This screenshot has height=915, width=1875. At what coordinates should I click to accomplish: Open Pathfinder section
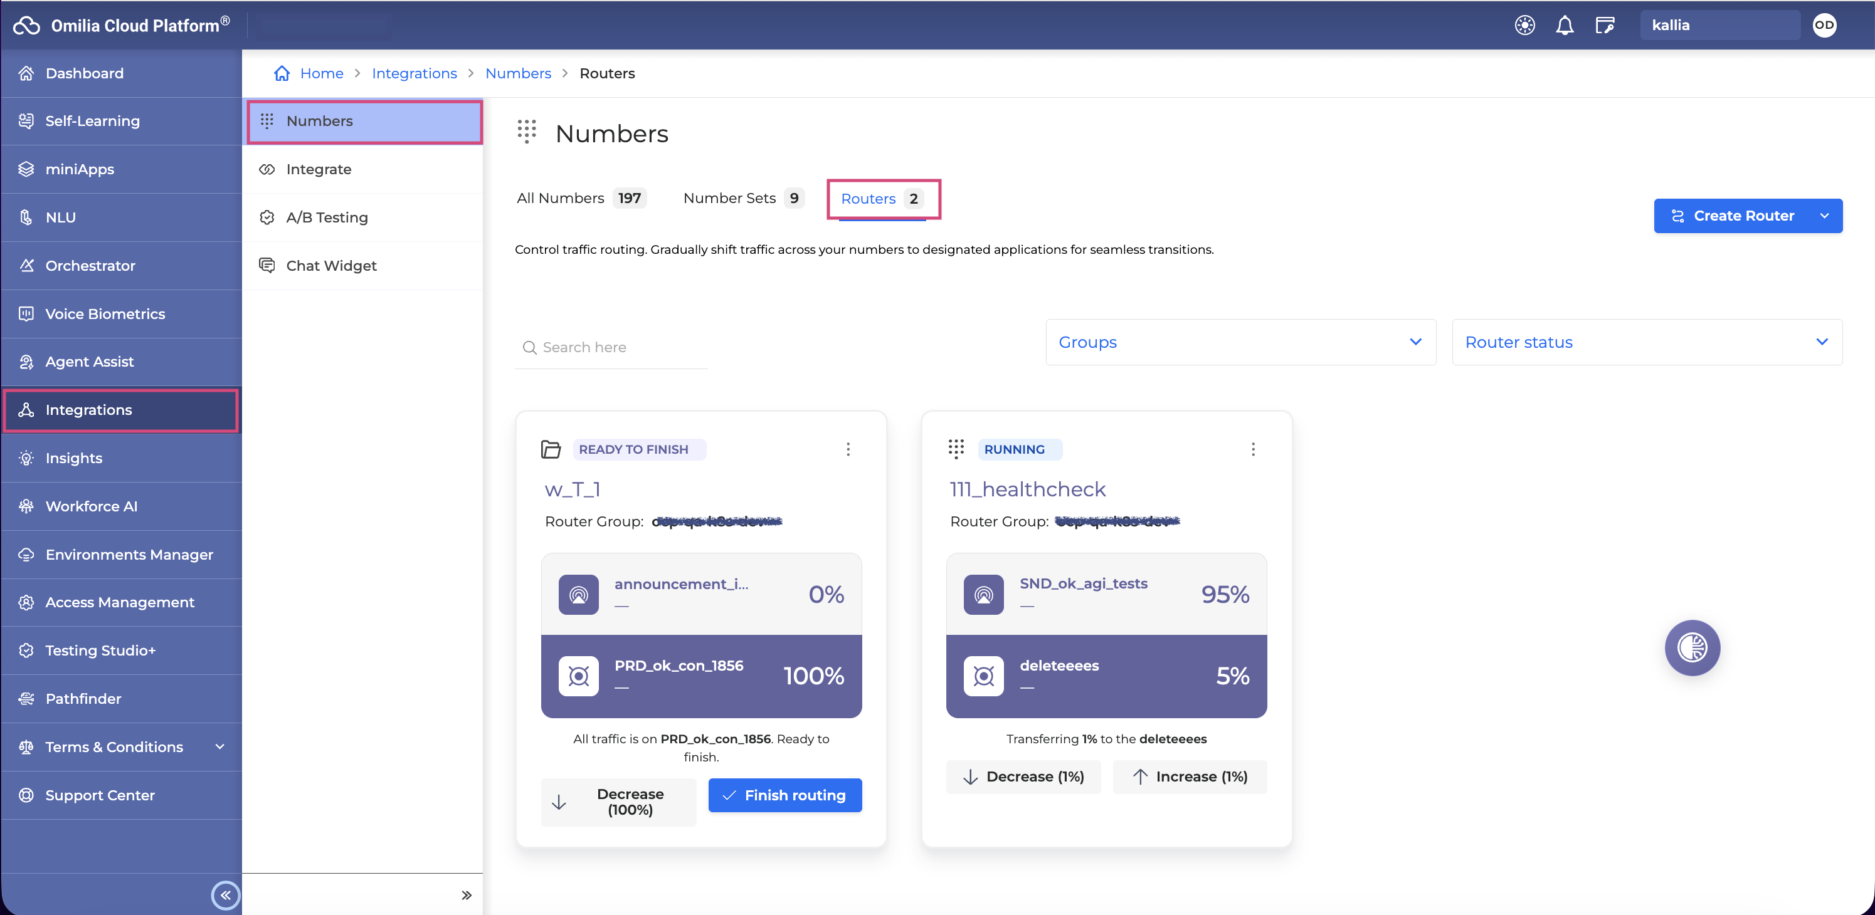(121, 699)
